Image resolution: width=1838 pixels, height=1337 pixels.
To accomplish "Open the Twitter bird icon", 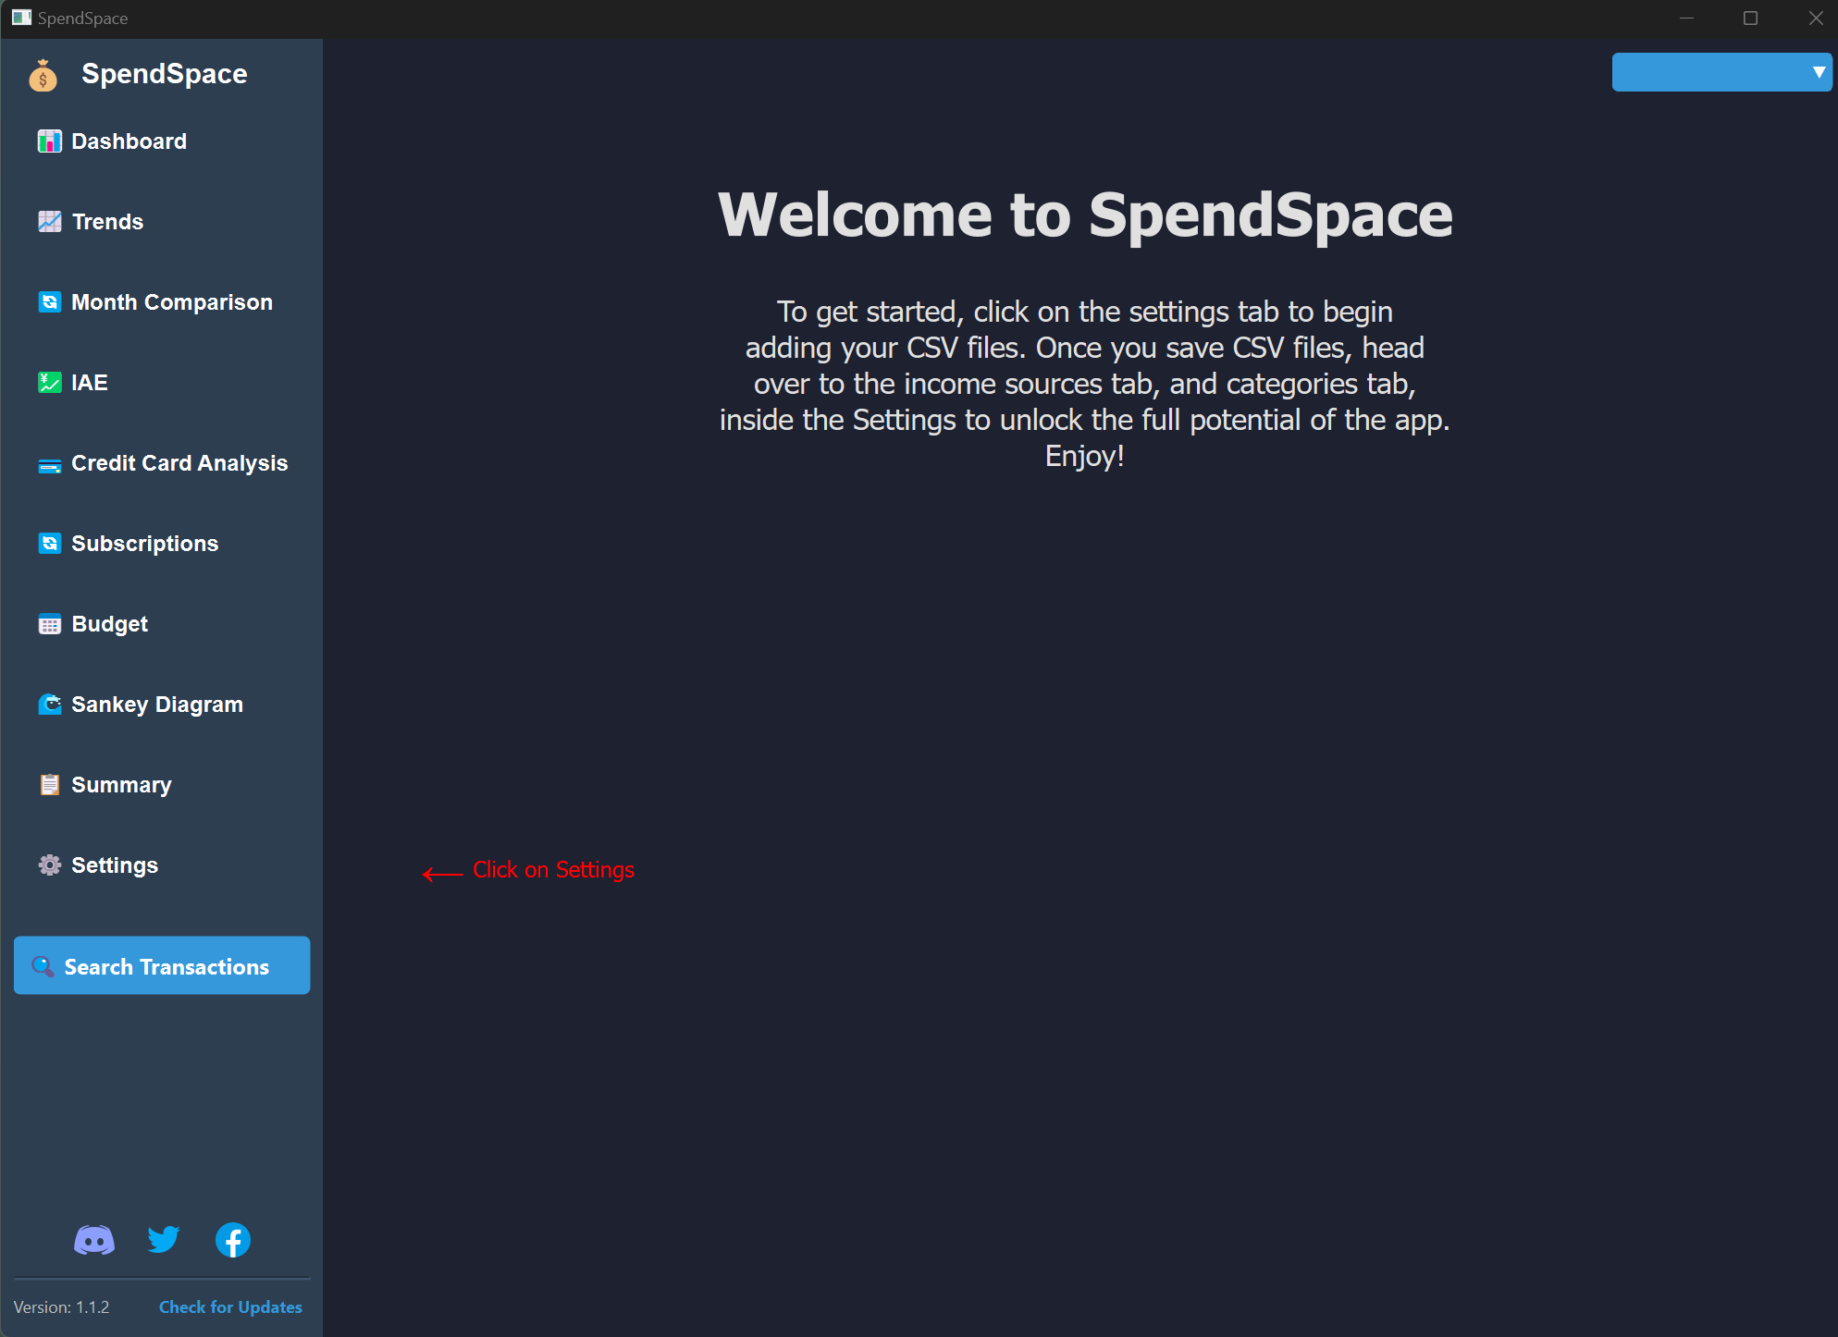I will pos(164,1240).
